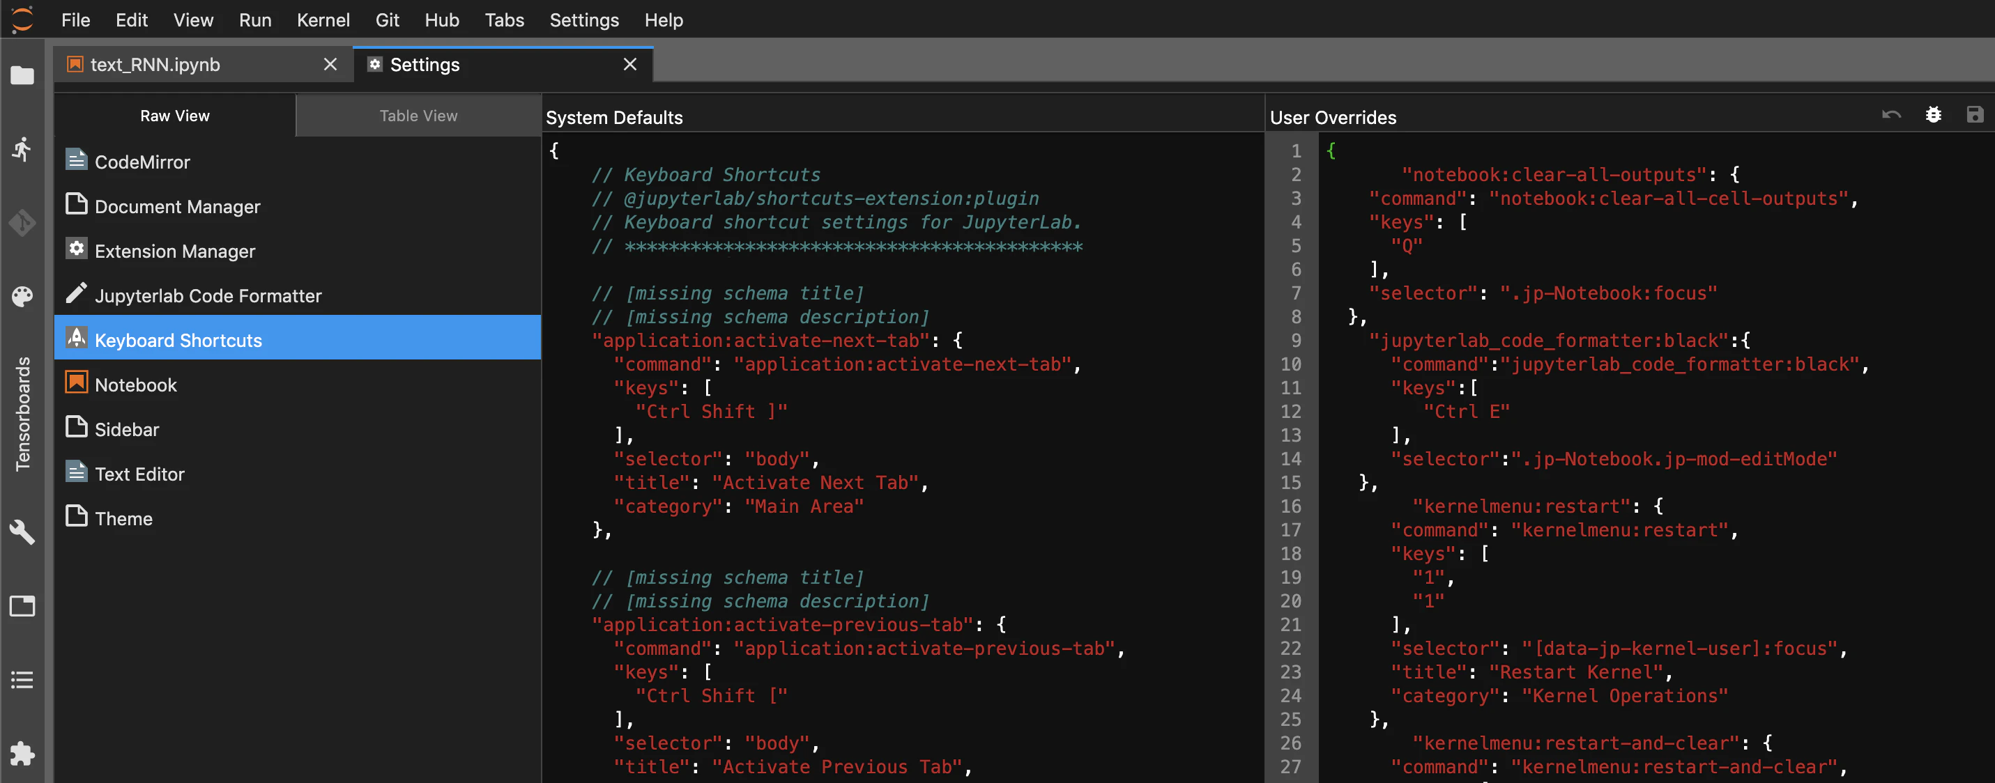The height and width of the screenshot is (783, 1995).
Task: Select CodeMirror settings entry
Action: (x=298, y=161)
